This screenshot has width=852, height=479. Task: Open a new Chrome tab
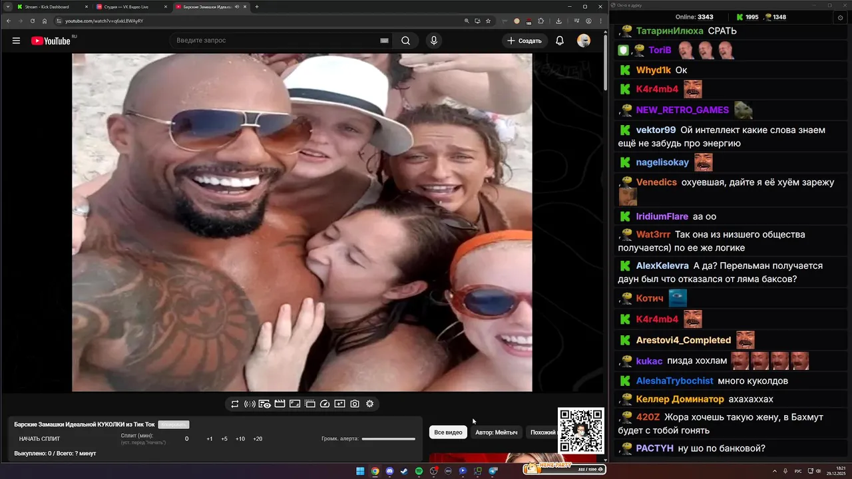point(257,7)
